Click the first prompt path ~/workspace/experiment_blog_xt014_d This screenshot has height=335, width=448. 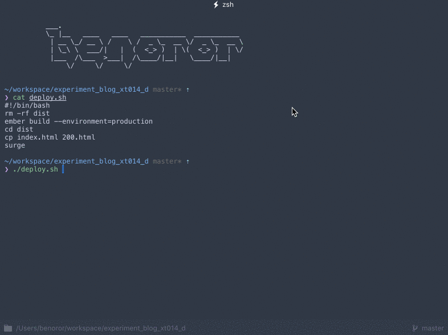(x=76, y=89)
